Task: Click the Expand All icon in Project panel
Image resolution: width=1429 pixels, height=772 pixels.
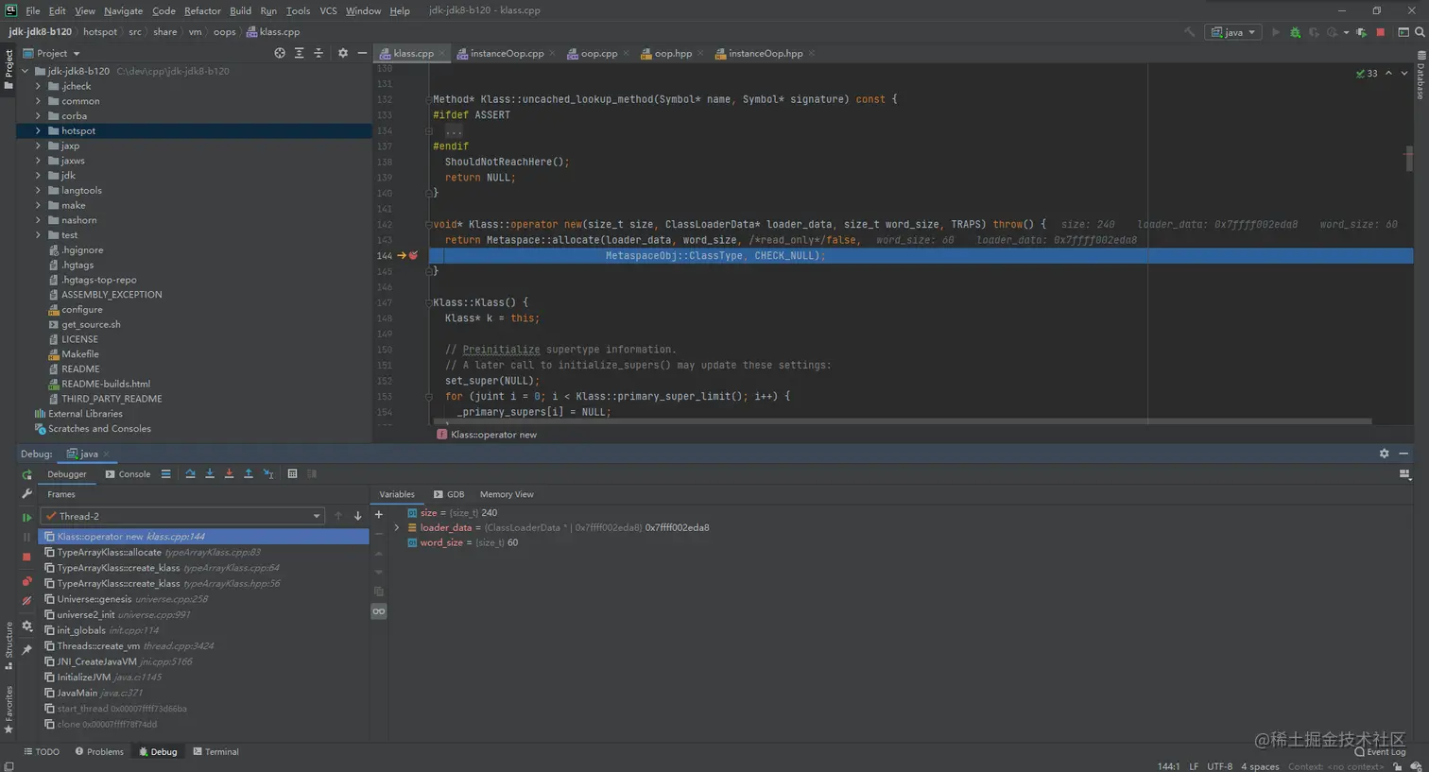Action: (299, 53)
